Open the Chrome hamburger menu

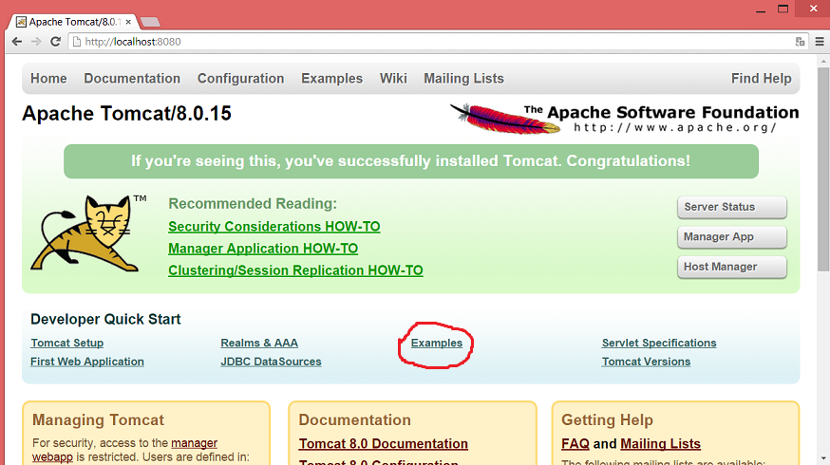819,42
